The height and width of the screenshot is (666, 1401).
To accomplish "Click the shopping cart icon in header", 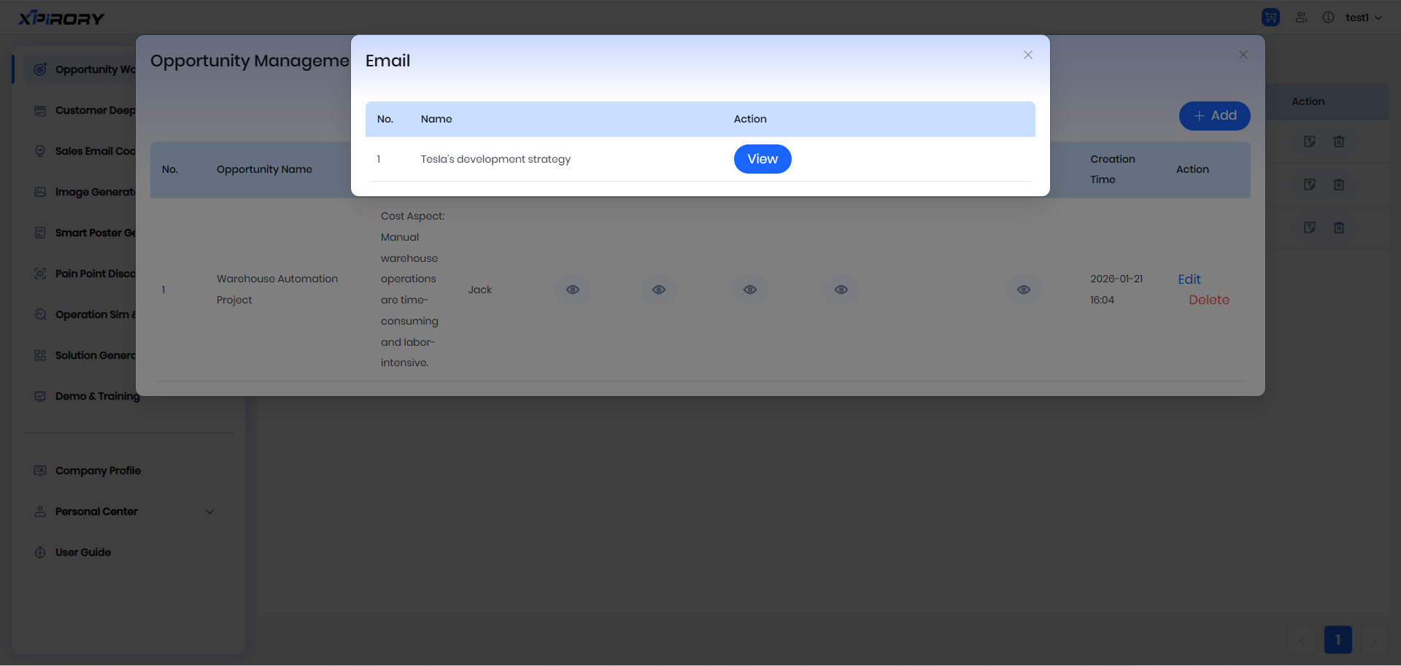I will coord(1270,18).
